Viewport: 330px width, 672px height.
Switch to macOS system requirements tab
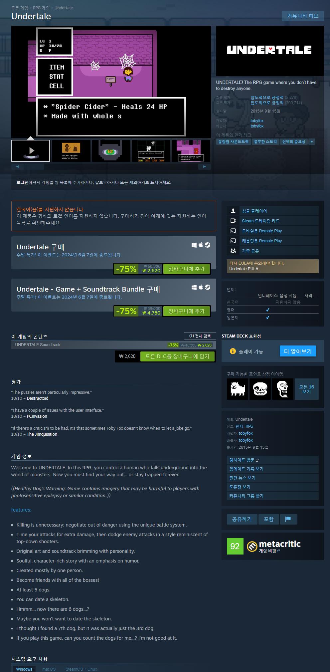coord(49,669)
